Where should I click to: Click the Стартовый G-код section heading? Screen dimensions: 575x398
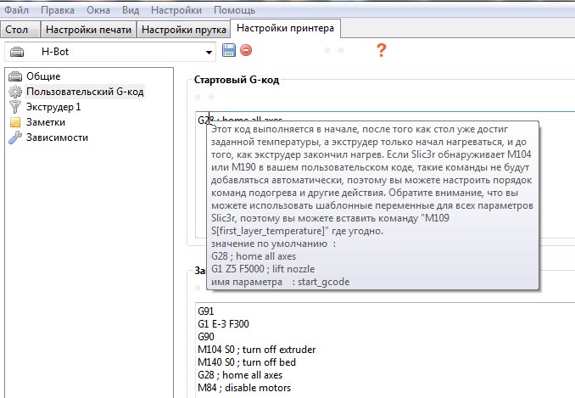tap(237, 80)
